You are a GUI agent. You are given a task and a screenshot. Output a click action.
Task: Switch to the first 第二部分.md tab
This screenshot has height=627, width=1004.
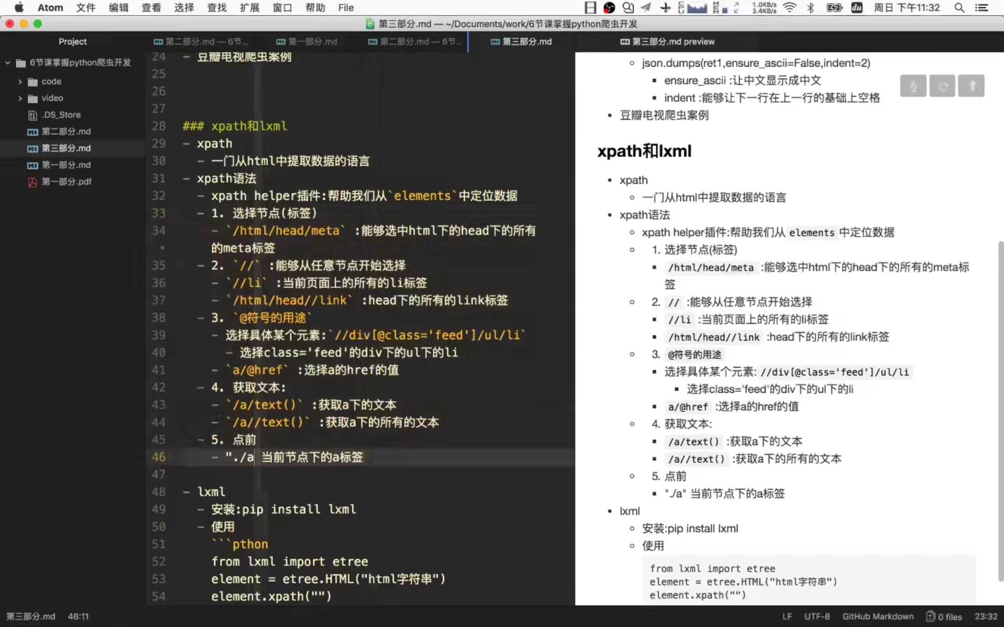(200, 42)
